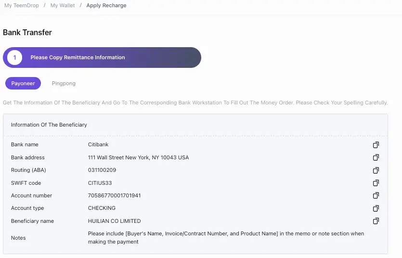The width and height of the screenshot is (402, 258).
Task: Open My Wallet breadcrumb link
Action: [x=63, y=6]
